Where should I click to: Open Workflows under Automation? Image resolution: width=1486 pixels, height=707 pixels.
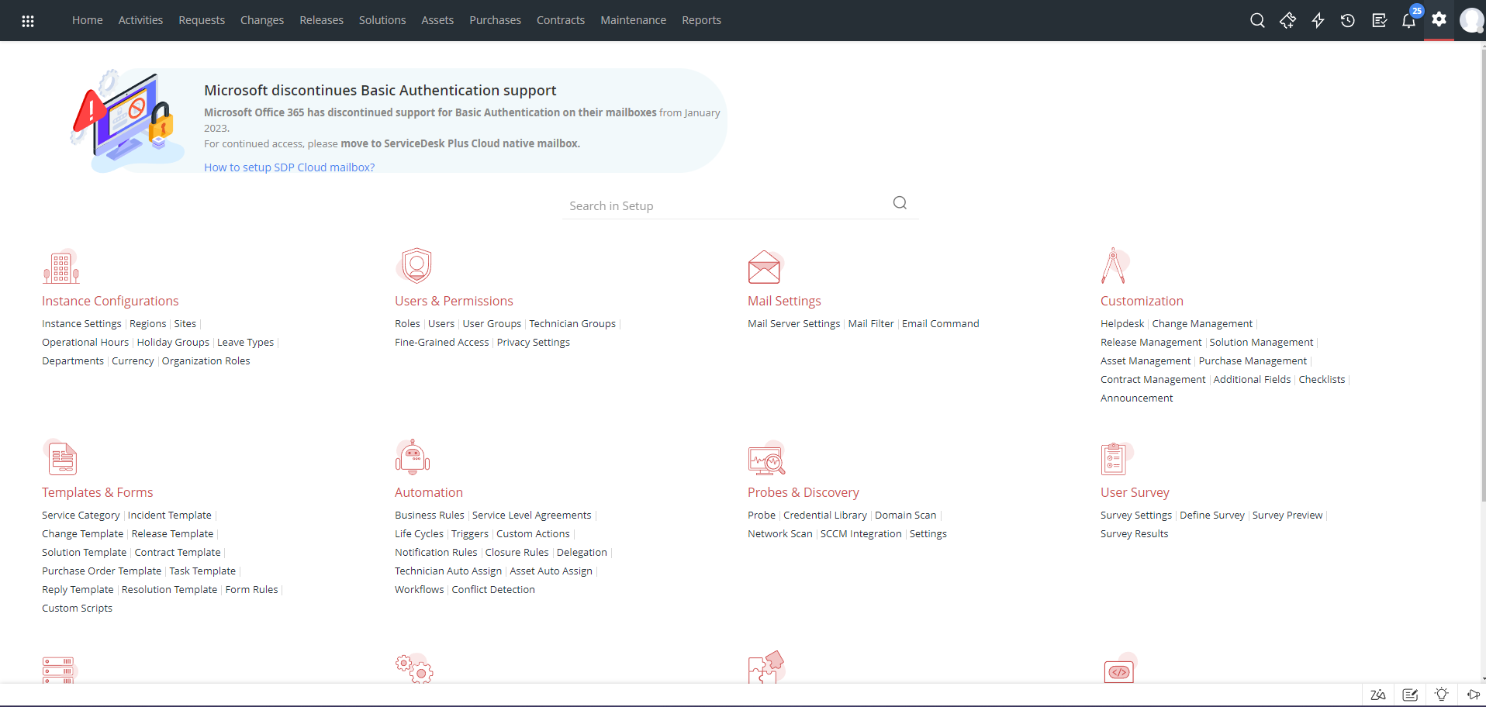[x=418, y=589]
